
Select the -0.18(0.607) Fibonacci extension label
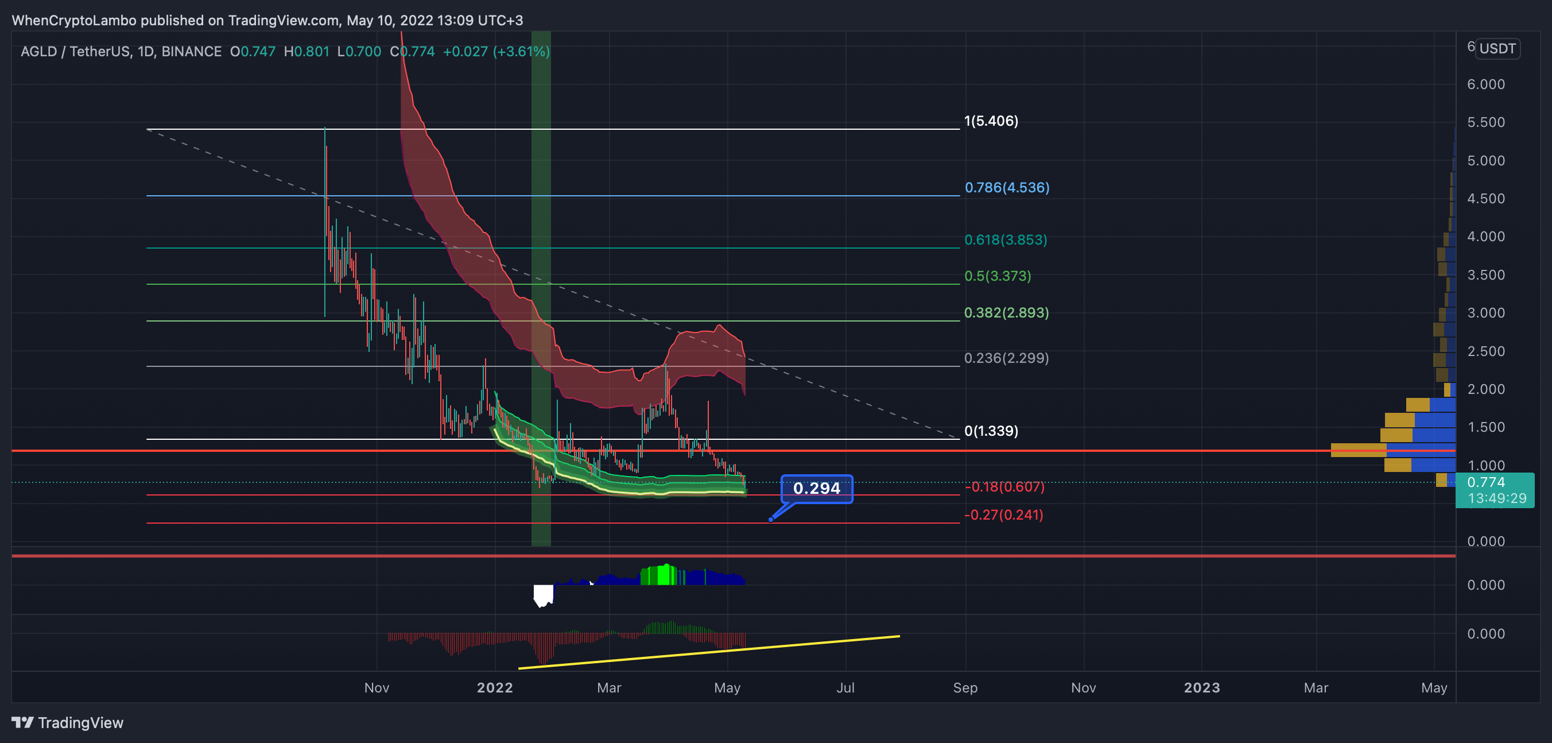click(1004, 486)
